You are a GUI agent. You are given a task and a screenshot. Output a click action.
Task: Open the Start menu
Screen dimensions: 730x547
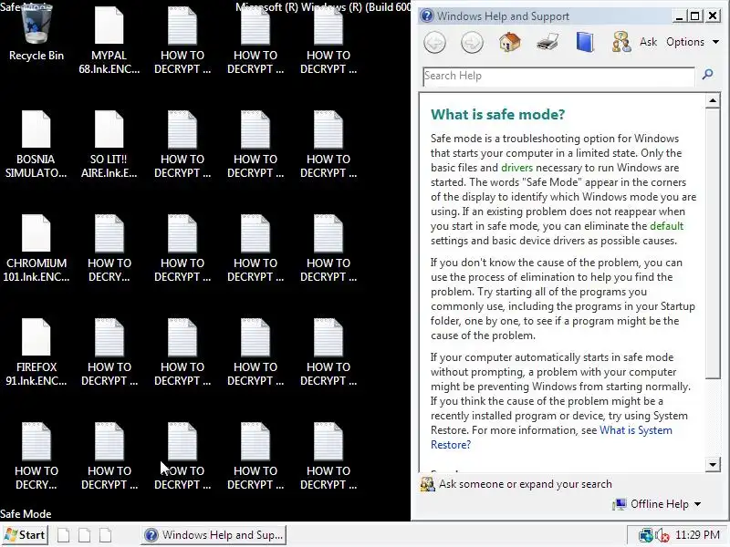click(x=25, y=535)
